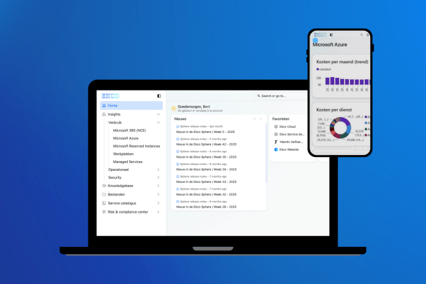Click the Insights icon in sidebar
426x284 pixels.
[x=104, y=114]
